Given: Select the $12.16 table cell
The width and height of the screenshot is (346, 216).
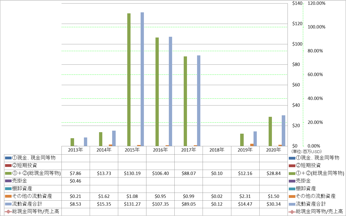Looking at the screenshot, I should [245, 173].
